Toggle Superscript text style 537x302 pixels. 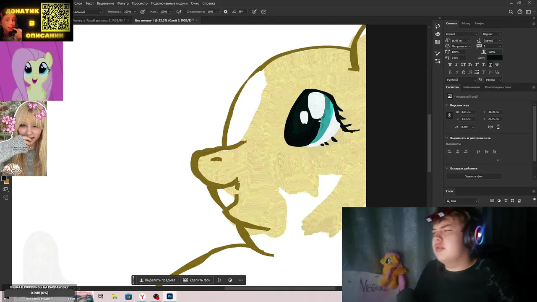tap(477, 65)
